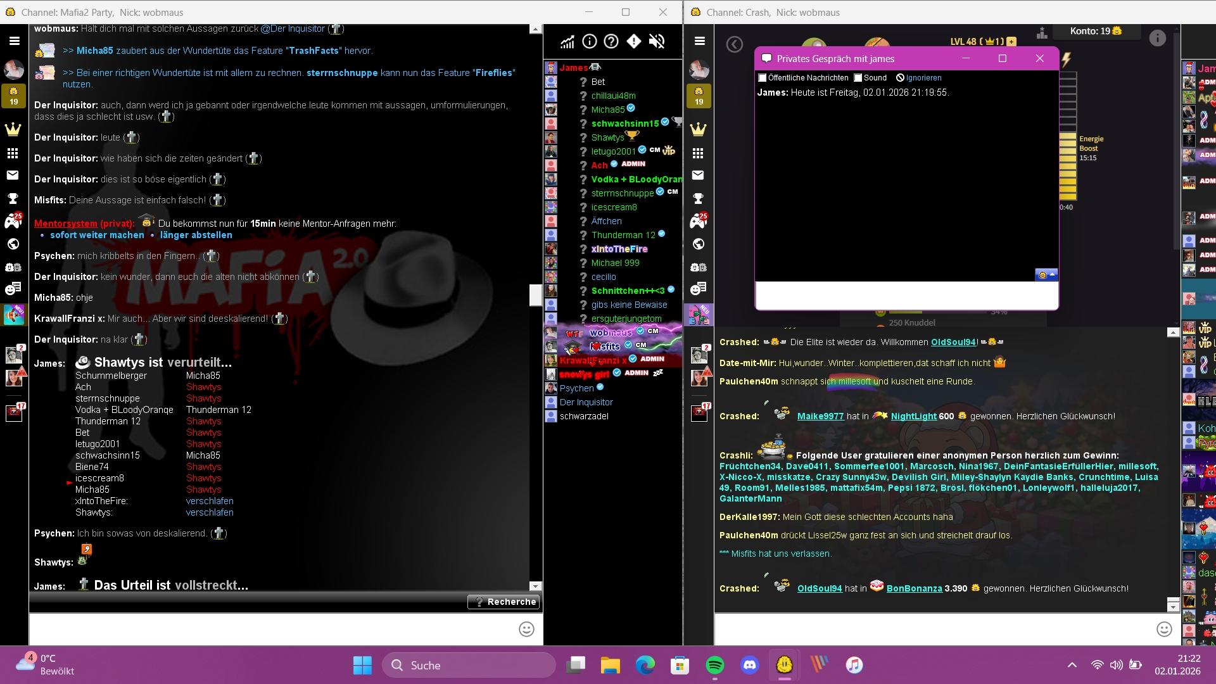Open the statistics chart icon

(x=567, y=42)
